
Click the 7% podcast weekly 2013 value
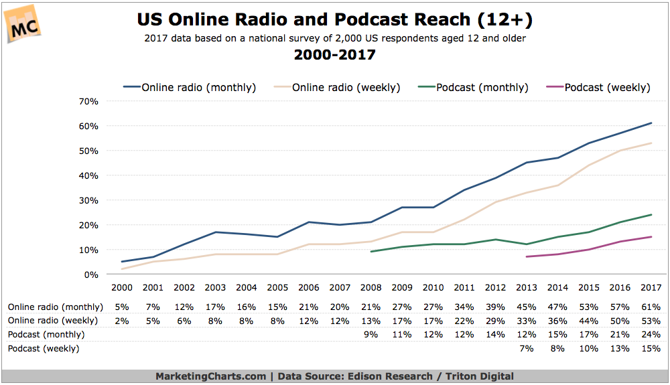527,349
